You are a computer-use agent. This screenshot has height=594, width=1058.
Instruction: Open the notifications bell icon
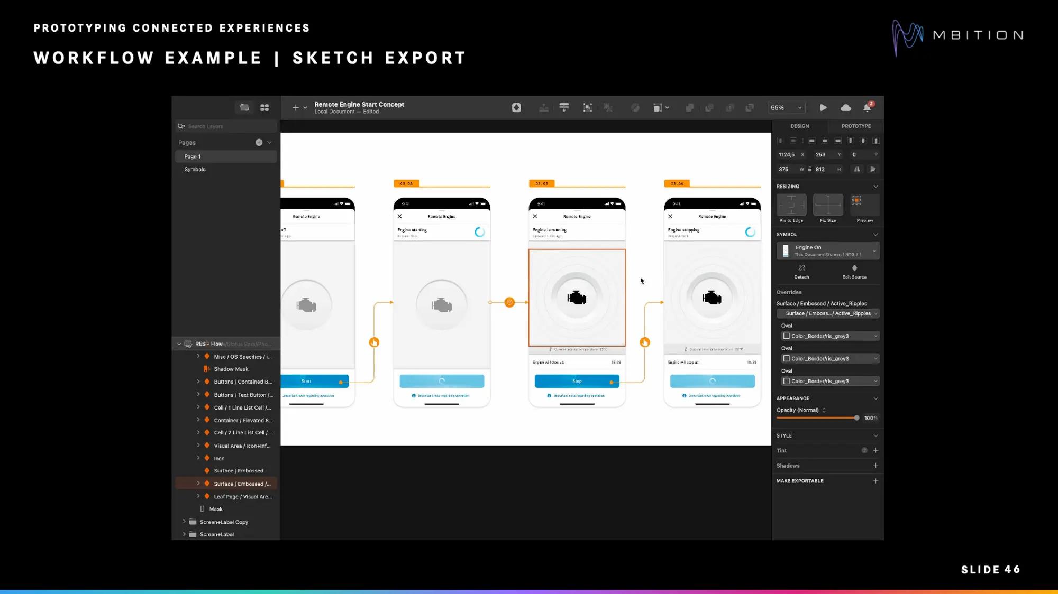coord(867,108)
